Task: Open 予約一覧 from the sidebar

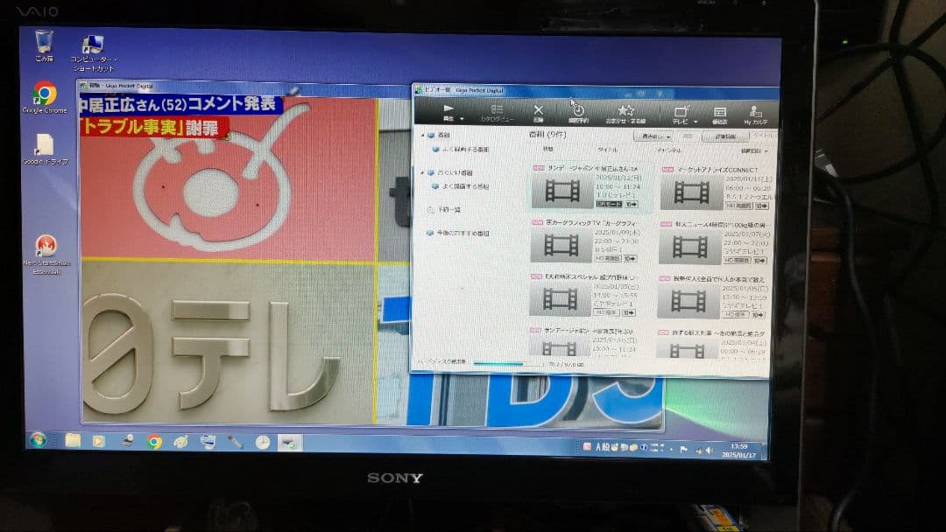Action: pyautogui.click(x=450, y=208)
